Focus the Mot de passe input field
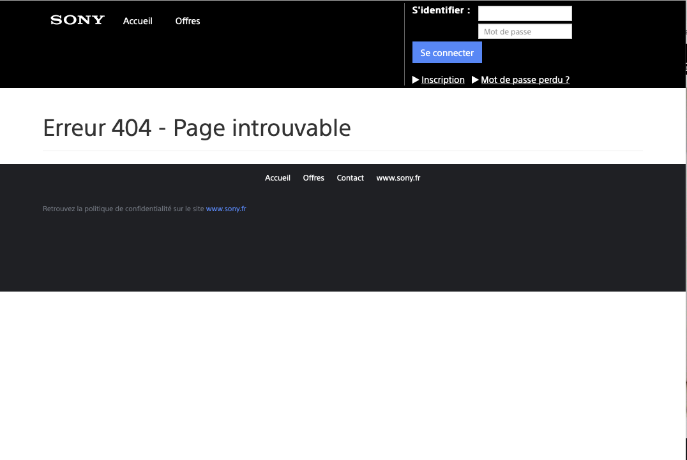 (x=525, y=31)
